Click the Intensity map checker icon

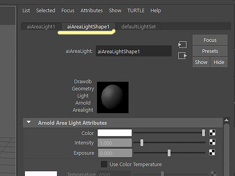[x=212, y=142]
